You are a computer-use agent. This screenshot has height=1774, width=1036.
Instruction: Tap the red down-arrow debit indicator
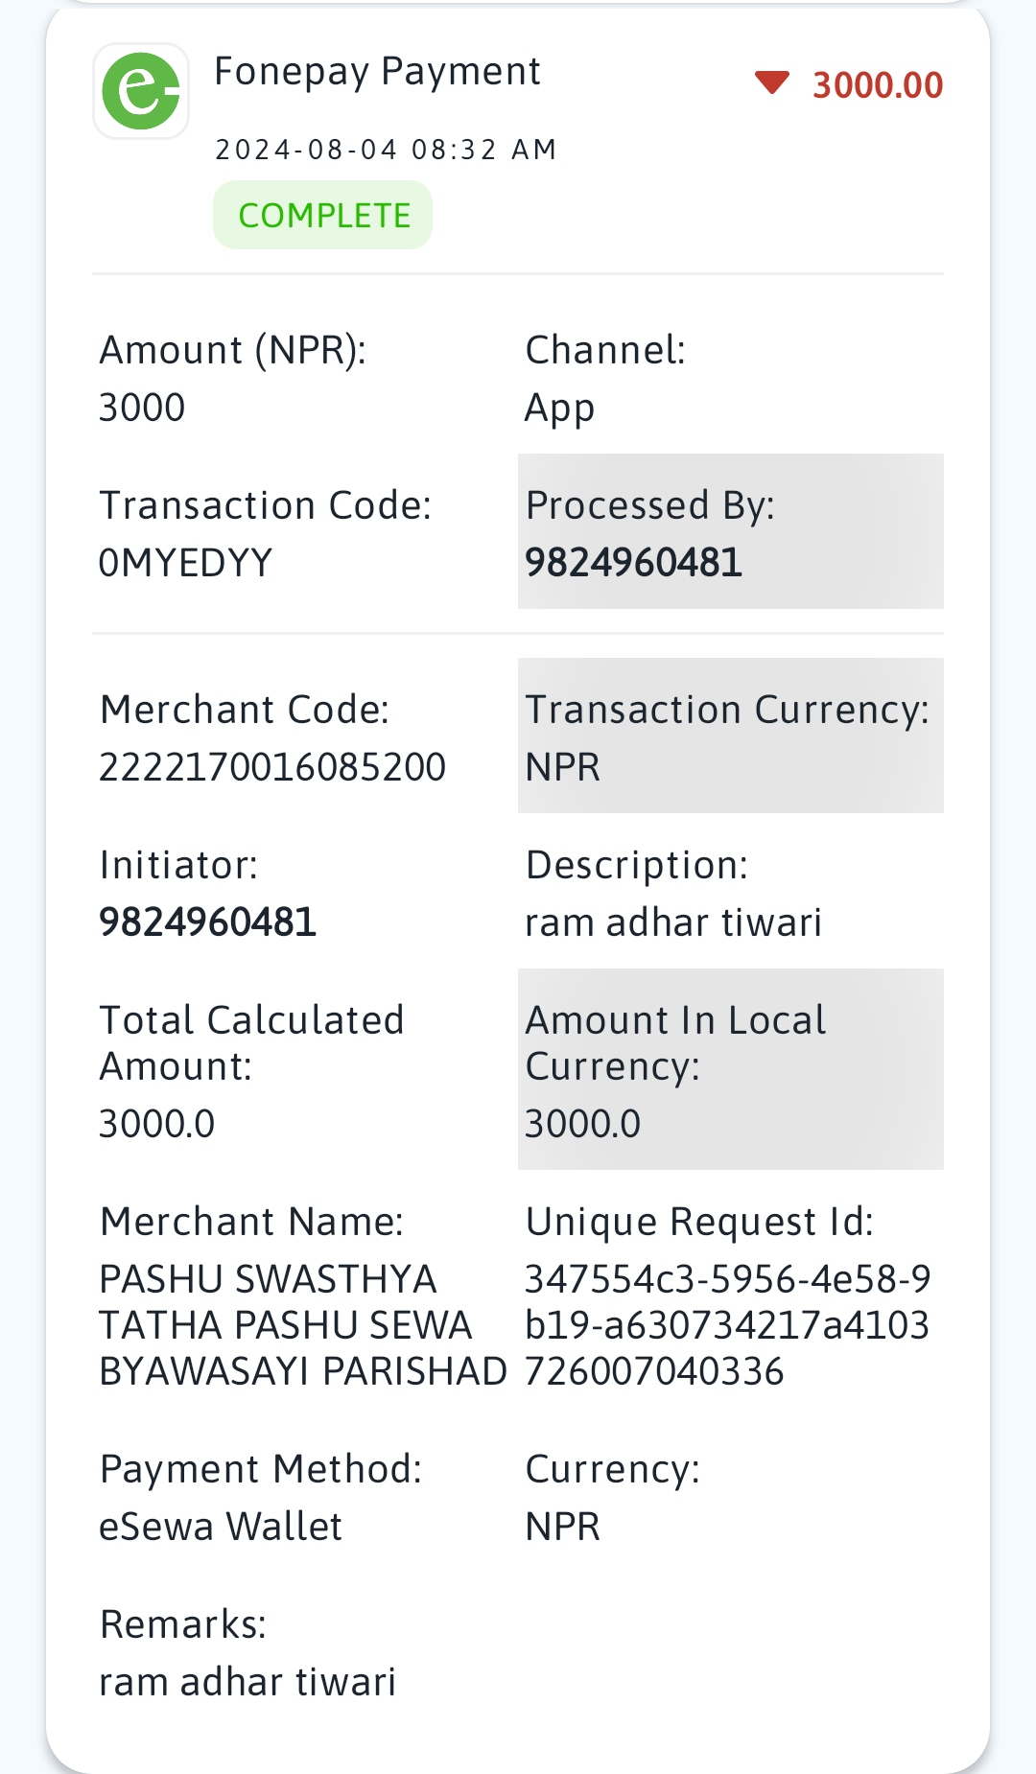[771, 83]
